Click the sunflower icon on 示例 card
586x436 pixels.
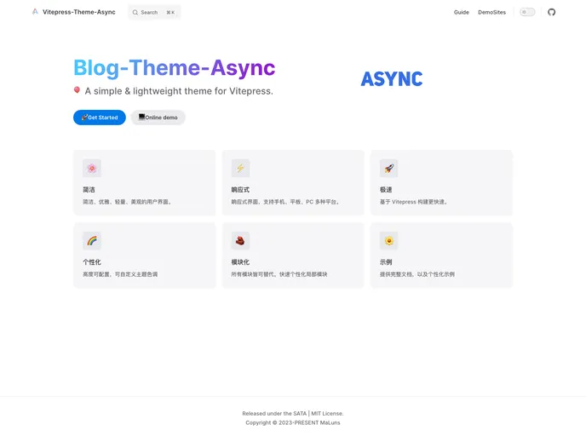[x=388, y=240]
